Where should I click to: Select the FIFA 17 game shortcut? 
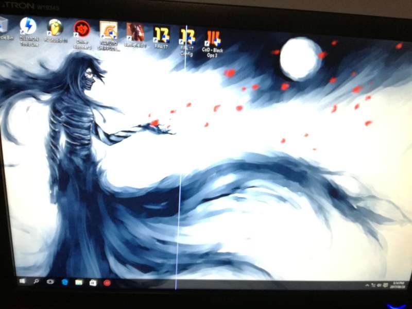point(161,38)
